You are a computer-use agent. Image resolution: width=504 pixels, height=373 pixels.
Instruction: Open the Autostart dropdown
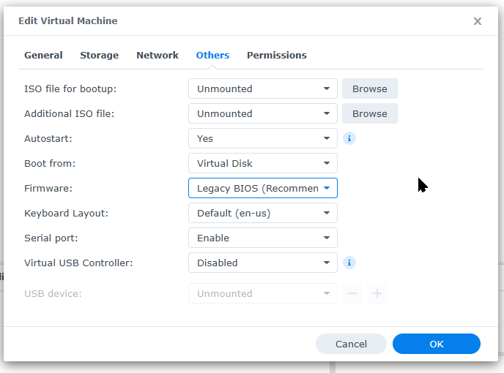262,138
